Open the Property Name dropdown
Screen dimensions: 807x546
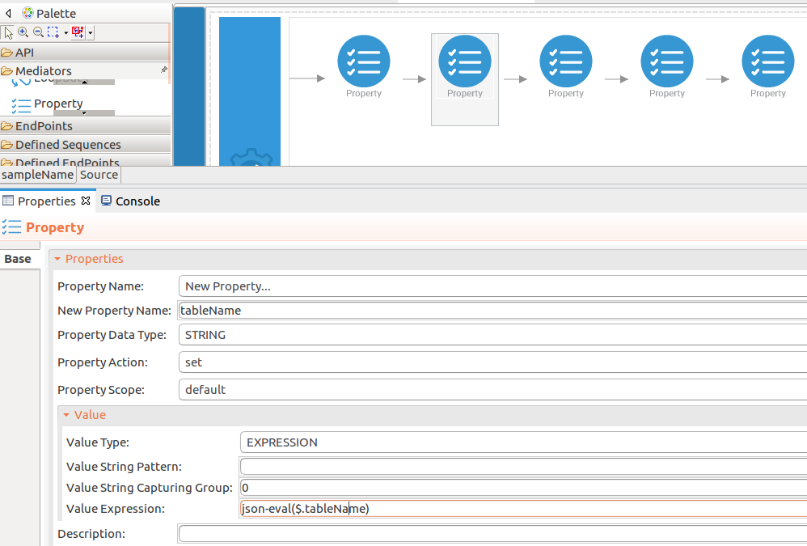tap(492, 286)
